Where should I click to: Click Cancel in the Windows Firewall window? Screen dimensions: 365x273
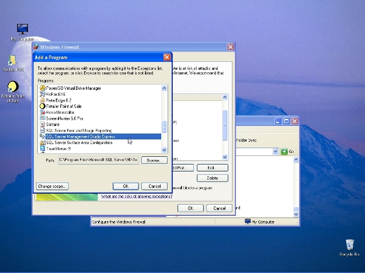(x=219, y=208)
